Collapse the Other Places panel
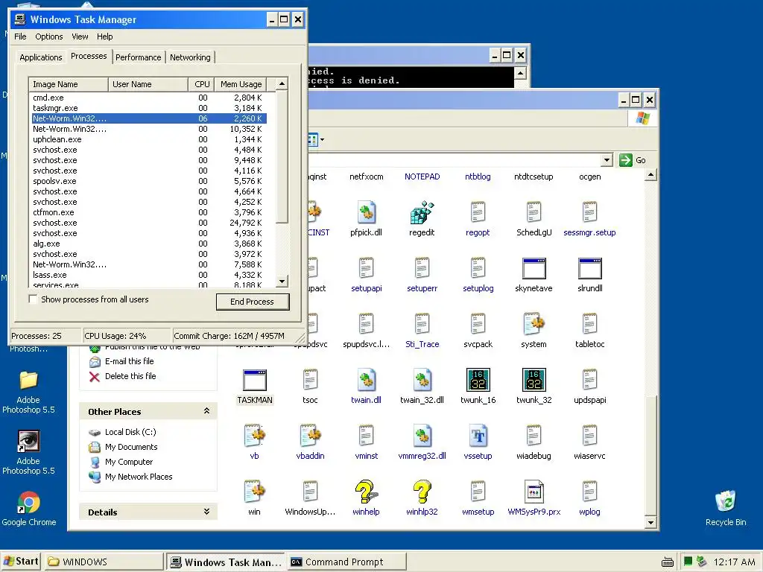 [x=207, y=411]
